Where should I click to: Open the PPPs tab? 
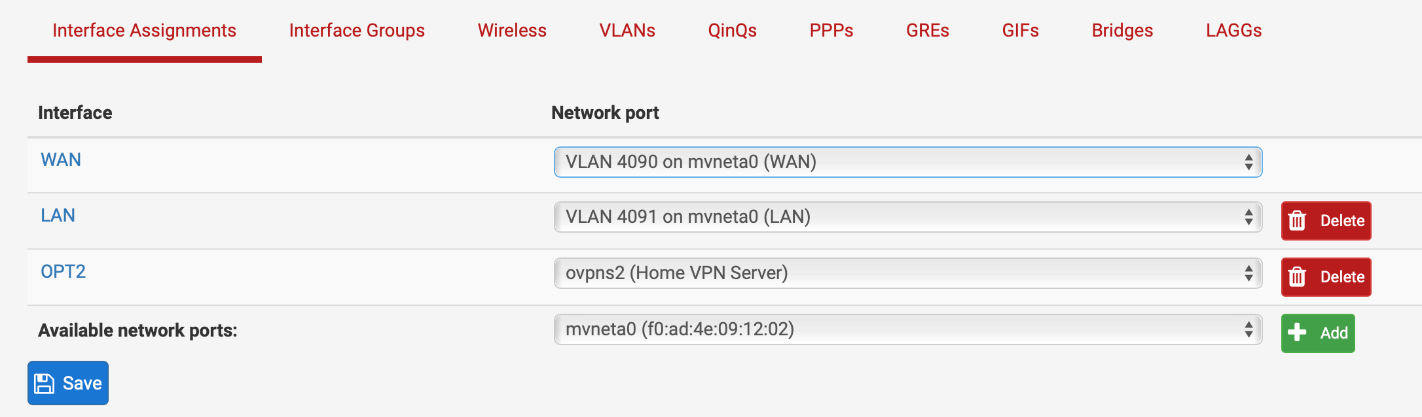coord(831,31)
